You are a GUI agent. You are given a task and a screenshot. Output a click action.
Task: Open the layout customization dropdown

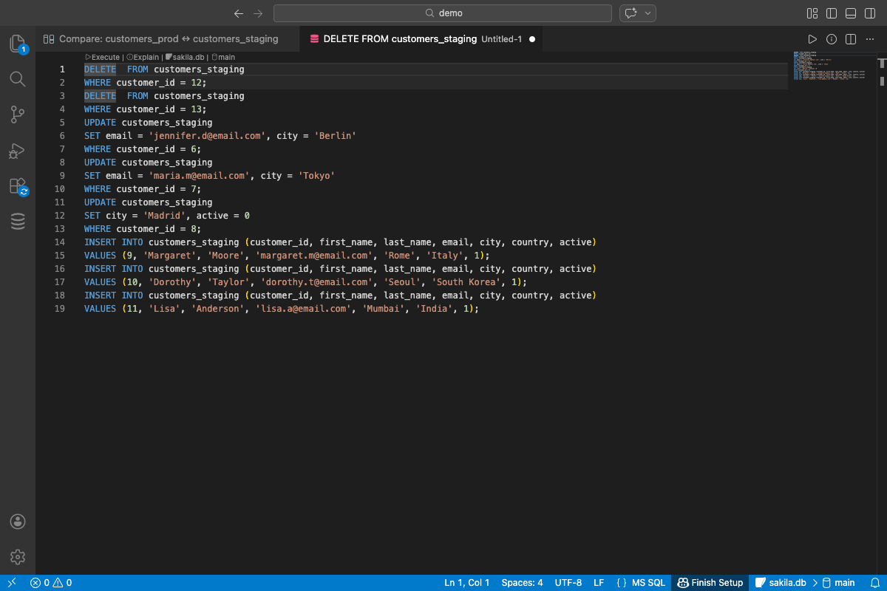812,13
